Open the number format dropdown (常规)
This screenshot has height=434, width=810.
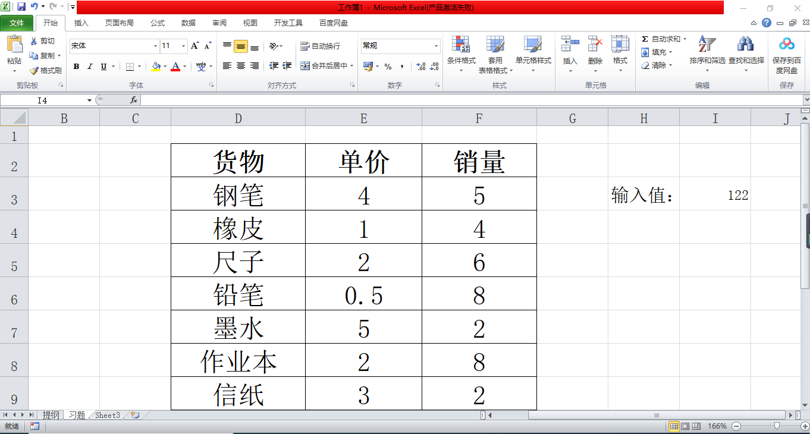(436, 46)
